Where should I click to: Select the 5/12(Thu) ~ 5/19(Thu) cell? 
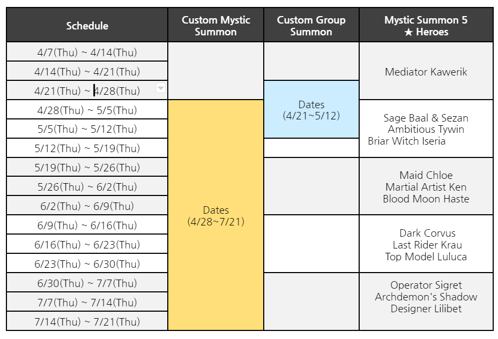pos(87,148)
